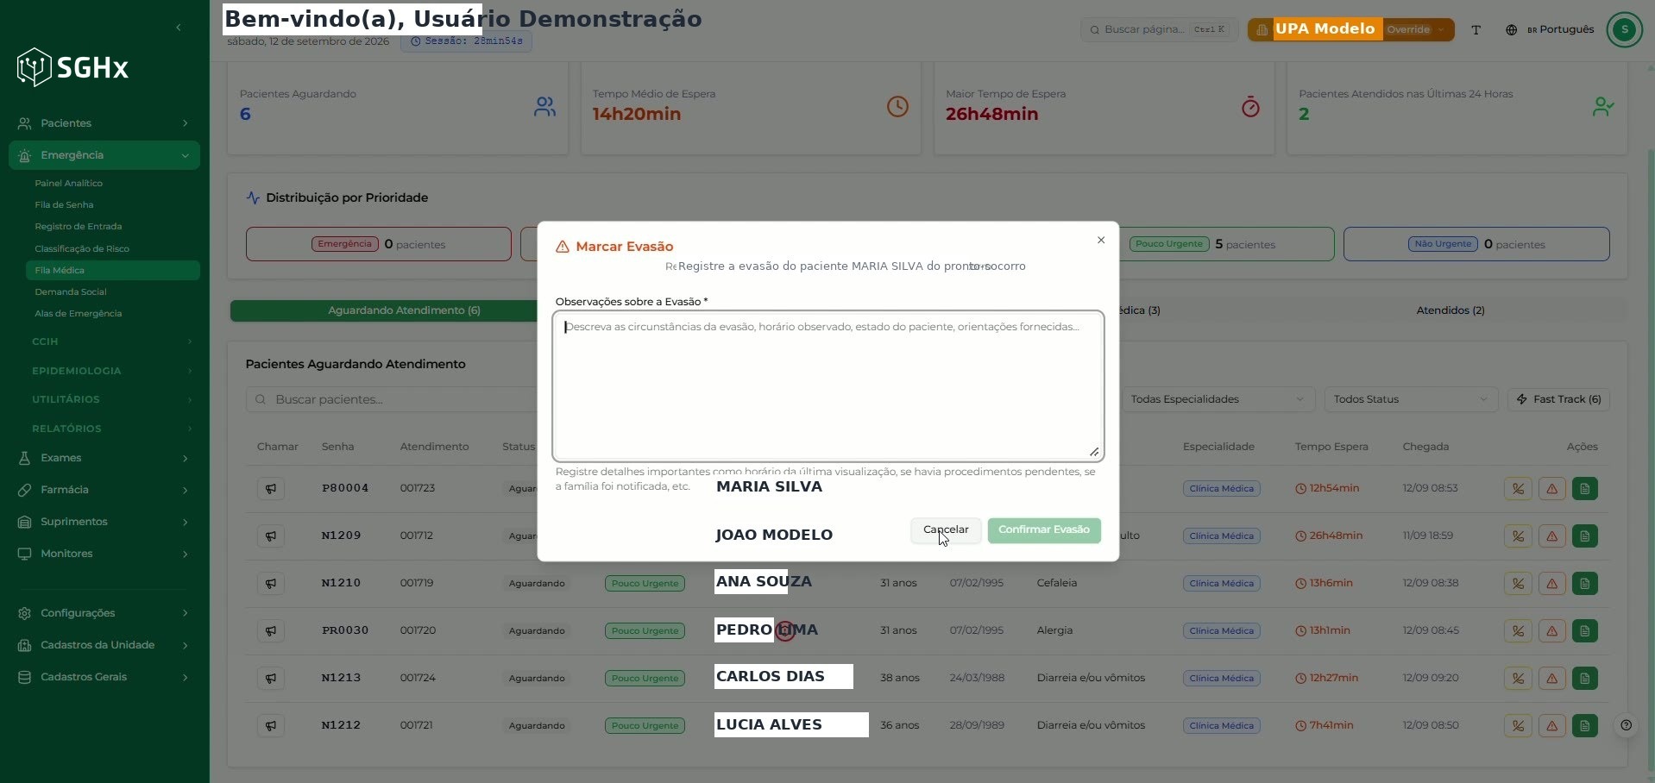Collapse the sidebar with the chevron arrow
This screenshot has height=783, width=1655.
pos(179,28)
